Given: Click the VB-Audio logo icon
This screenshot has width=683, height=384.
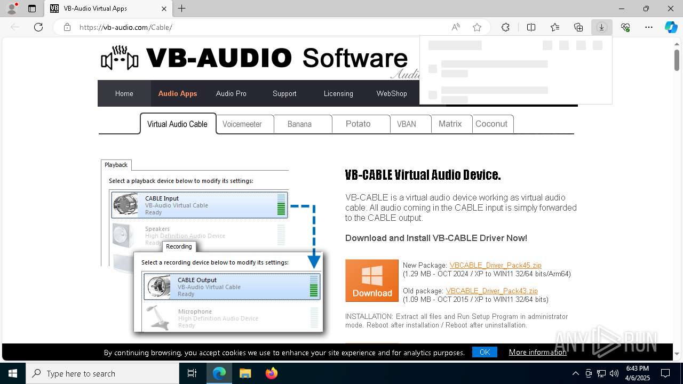Looking at the screenshot, I should click(x=120, y=58).
